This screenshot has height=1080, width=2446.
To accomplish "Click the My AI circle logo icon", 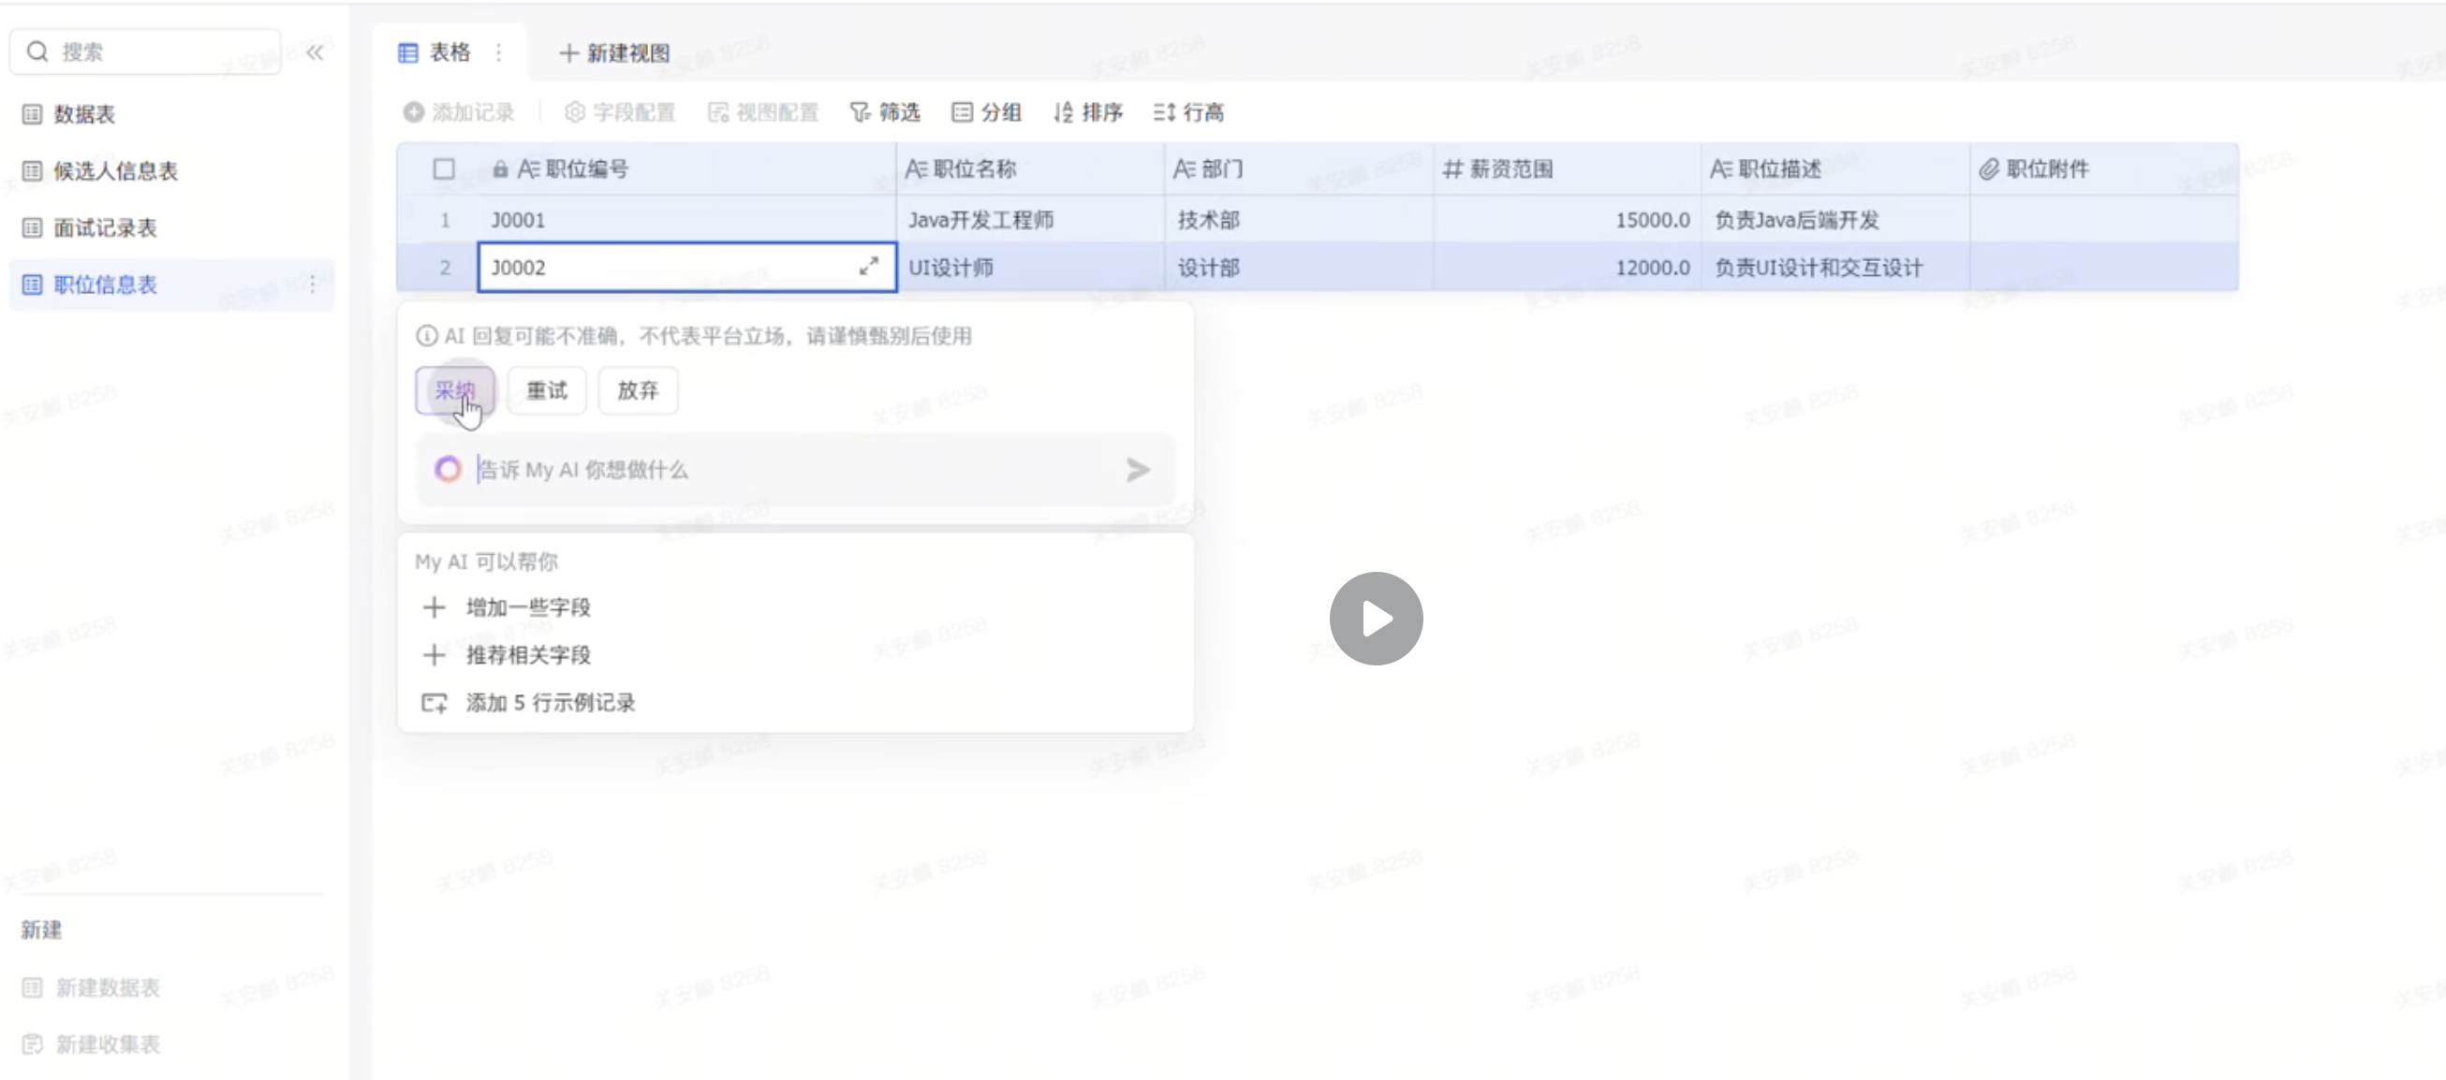I will [449, 469].
